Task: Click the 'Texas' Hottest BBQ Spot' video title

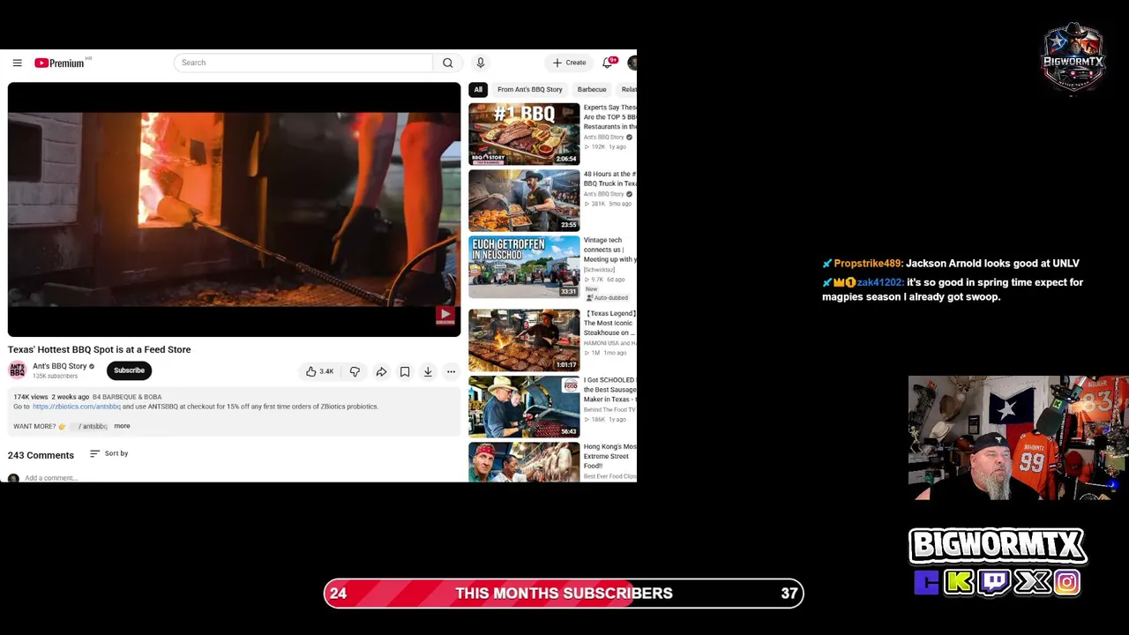Action: [x=100, y=349]
